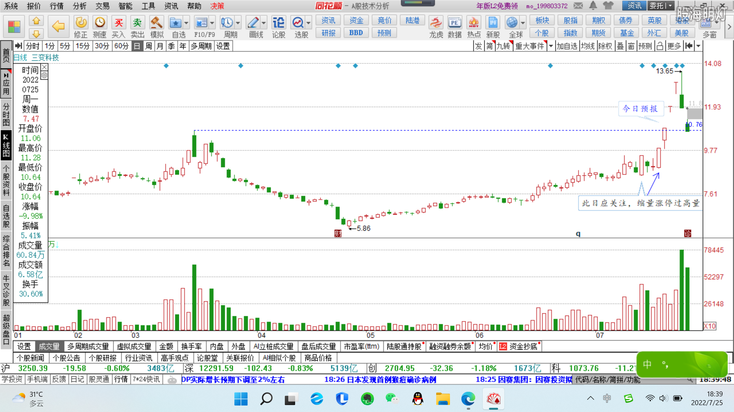Click the colored home grid icon
Image resolution: width=734 pixels, height=412 pixels.
click(14, 27)
